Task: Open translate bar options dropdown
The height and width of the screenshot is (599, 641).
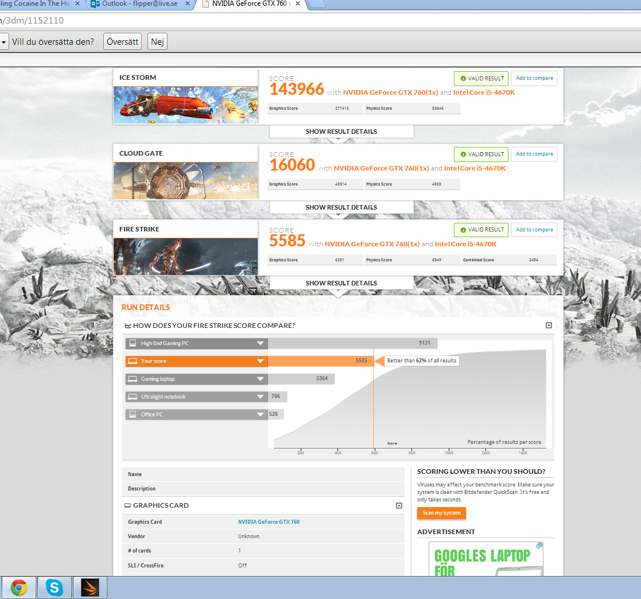Action: pos(3,42)
